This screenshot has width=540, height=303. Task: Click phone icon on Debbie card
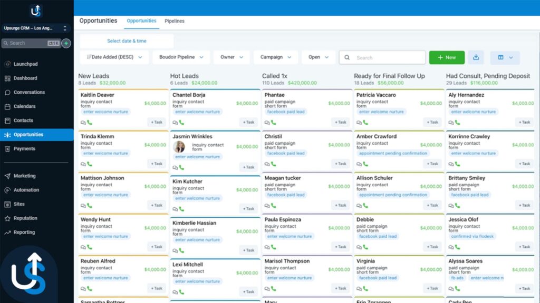(365, 247)
